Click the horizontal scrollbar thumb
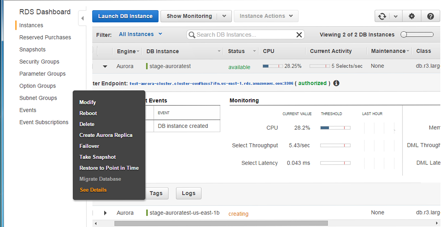This screenshot has height=227, width=444. coord(221,223)
